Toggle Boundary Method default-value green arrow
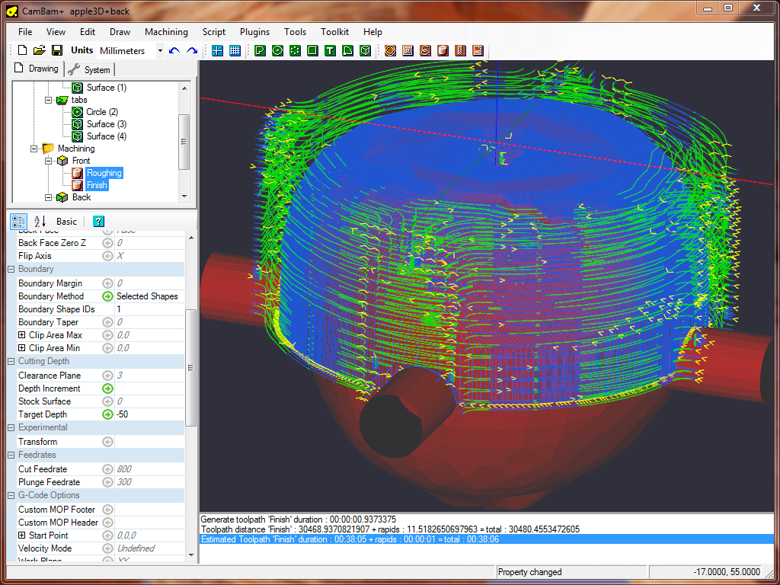Image resolution: width=780 pixels, height=585 pixels. (107, 296)
